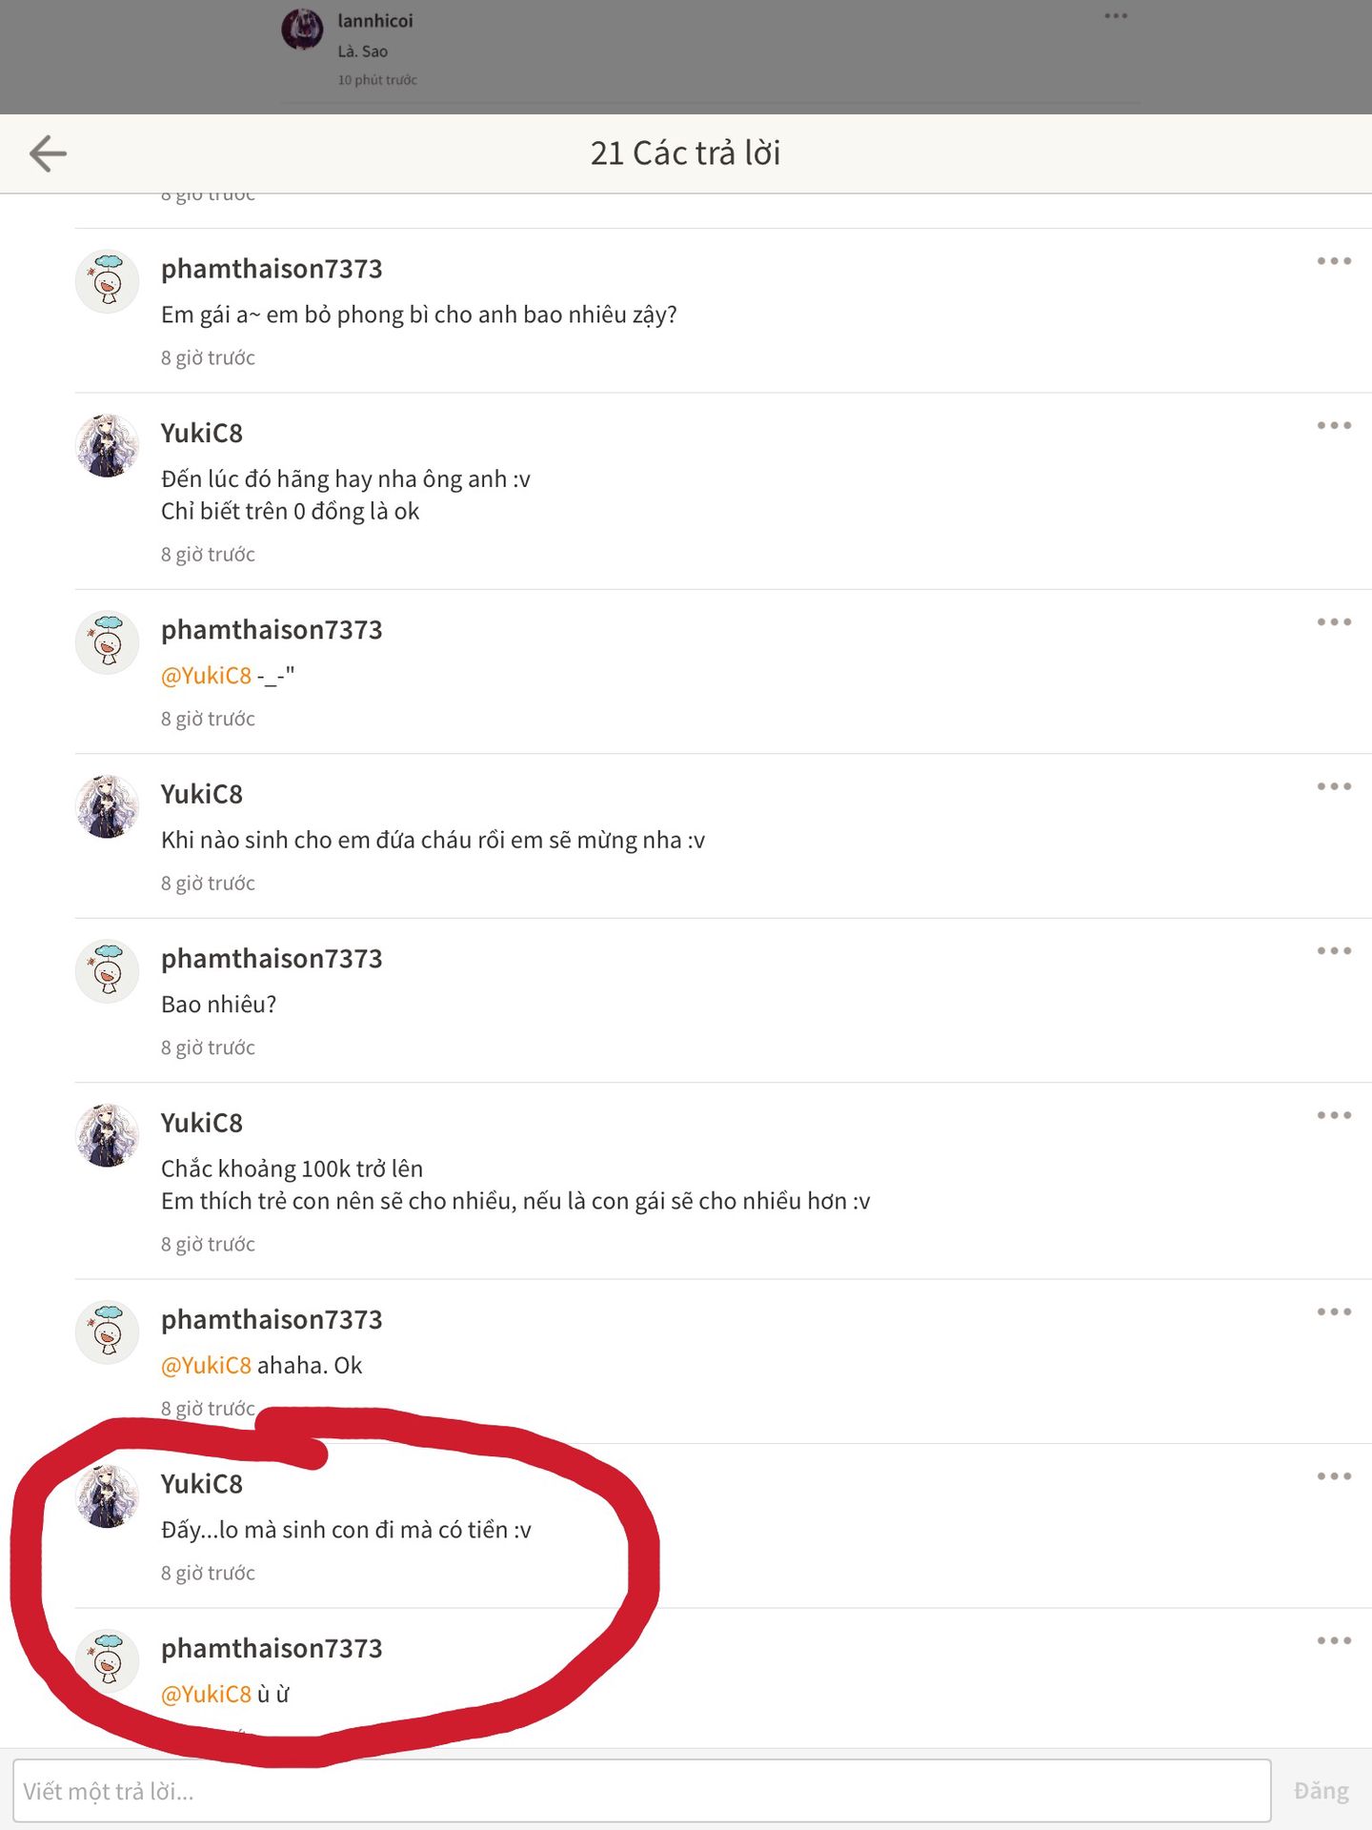Tap the @YukiC8 mention before "ahaha. Ok"

(x=206, y=1366)
